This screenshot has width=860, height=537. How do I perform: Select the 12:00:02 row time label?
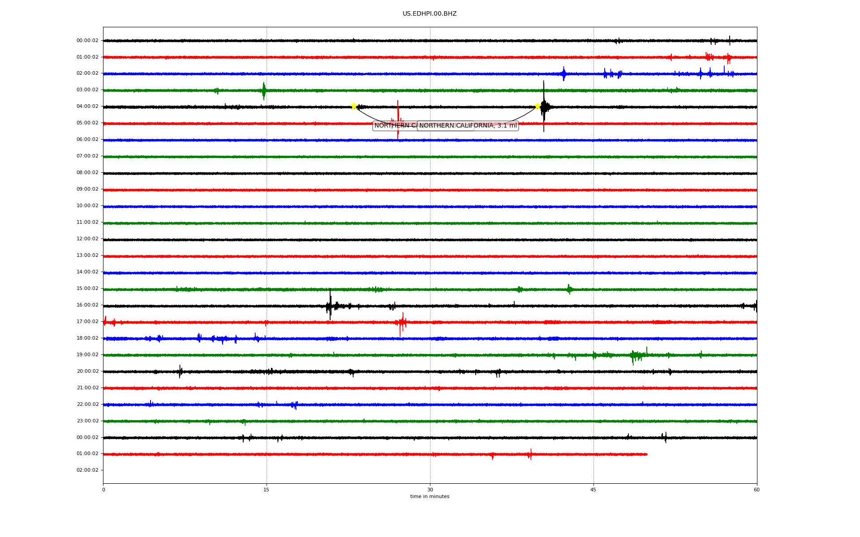click(x=87, y=239)
